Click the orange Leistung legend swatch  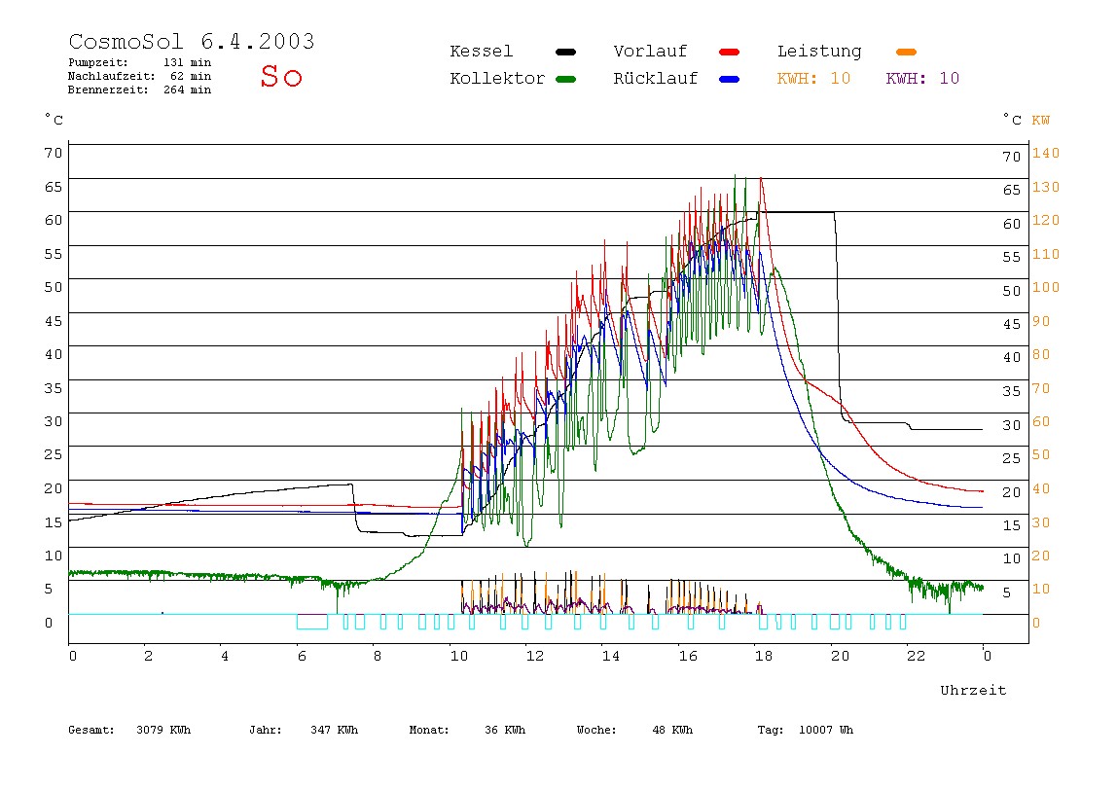point(906,52)
